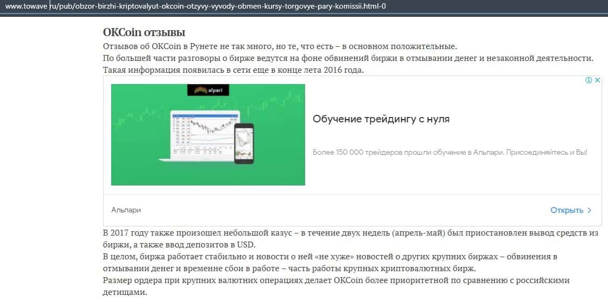
Task: Click line starting with По большей части
Action: click(x=349, y=58)
